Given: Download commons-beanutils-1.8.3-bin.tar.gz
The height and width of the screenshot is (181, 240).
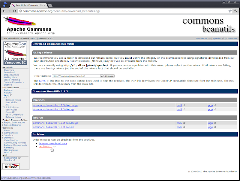Looking at the screenshot, I should pyautogui.click(x=55, y=105).
